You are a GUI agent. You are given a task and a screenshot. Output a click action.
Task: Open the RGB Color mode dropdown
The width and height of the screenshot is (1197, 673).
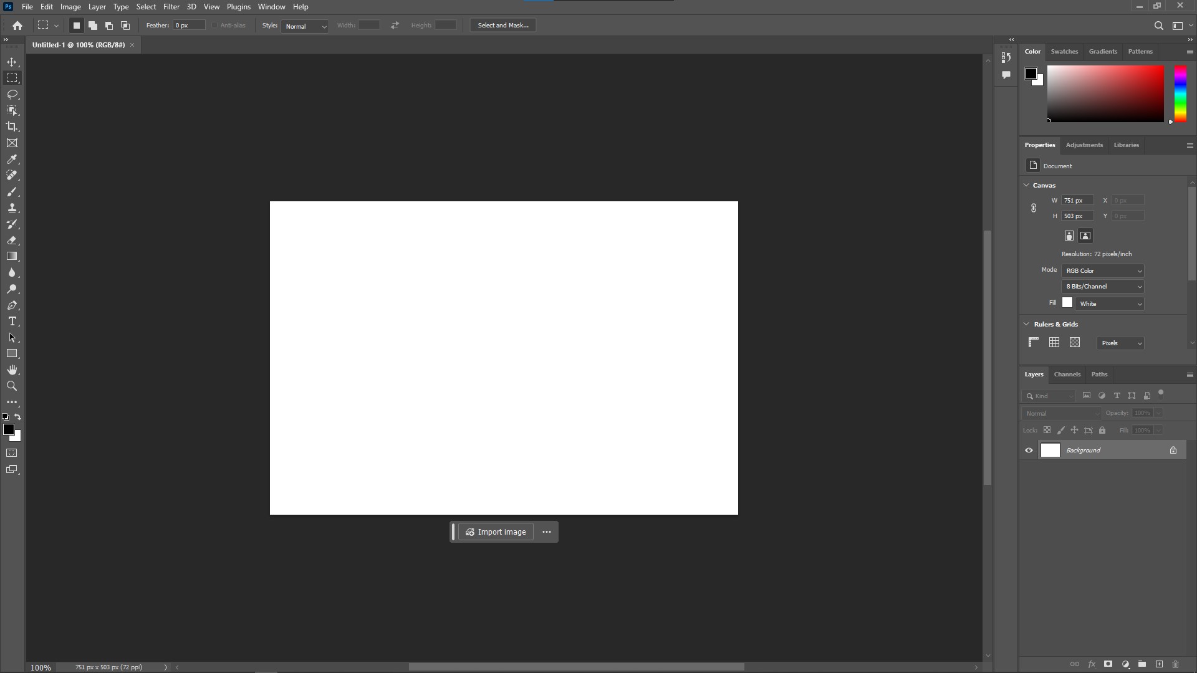tap(1103, 270)
